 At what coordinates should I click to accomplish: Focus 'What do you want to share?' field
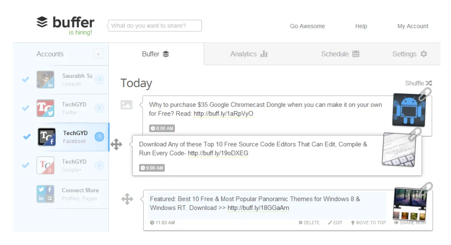point(155,26)
